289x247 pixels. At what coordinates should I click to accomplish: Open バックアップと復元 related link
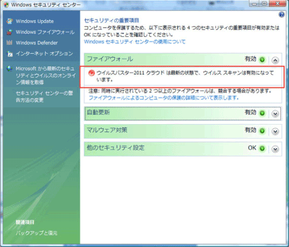[36, 233]
